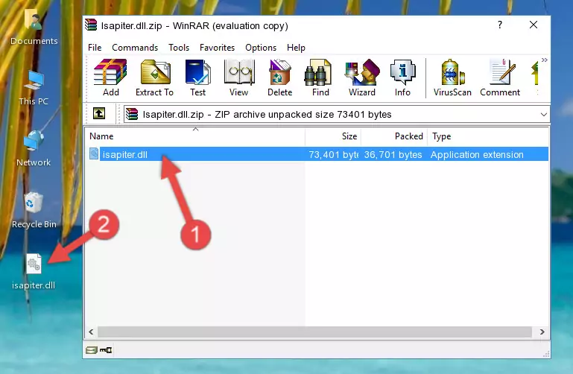Viewport: 573px width, 374px height.
Task: Show archive Info
Action: pos(402,77)
